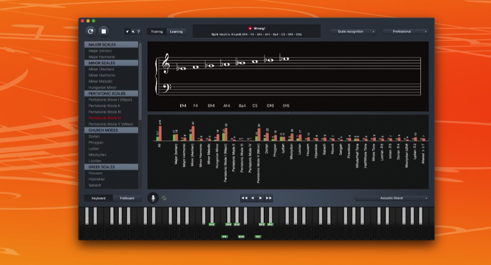The width and height of the screenshot is (491, 265).
Task: Click the Kiourdi chart label
Action: [x=332, y=149]
